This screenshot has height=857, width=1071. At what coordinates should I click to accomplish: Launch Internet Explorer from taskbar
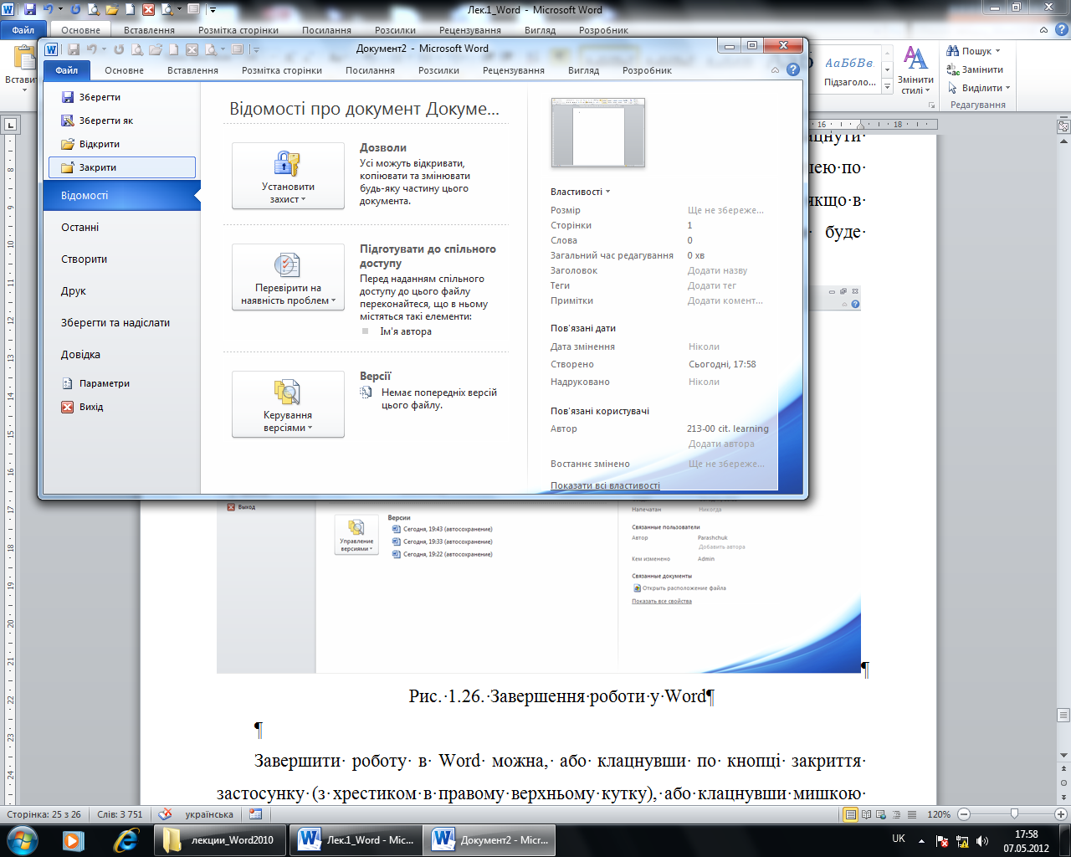[x=126, y=839]
